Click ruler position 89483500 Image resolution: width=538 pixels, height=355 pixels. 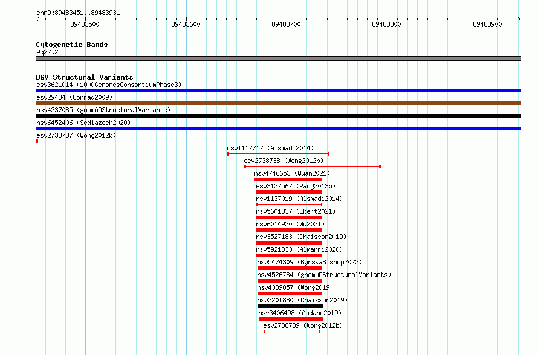coord(85,24)
